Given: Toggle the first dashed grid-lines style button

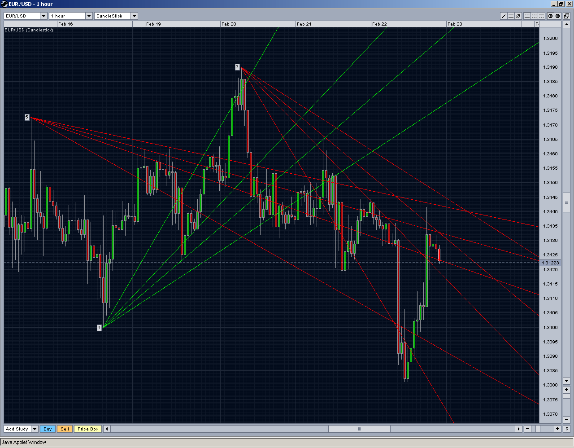Looking at the screenshot, I should tap(527, 16).
